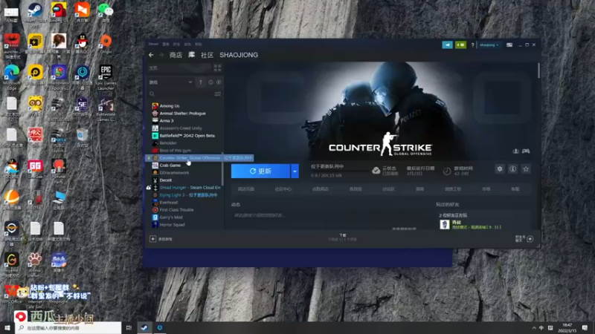Switch library to grid view icon

pos(217,68)
